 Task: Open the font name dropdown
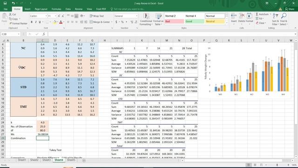point(46,16)
